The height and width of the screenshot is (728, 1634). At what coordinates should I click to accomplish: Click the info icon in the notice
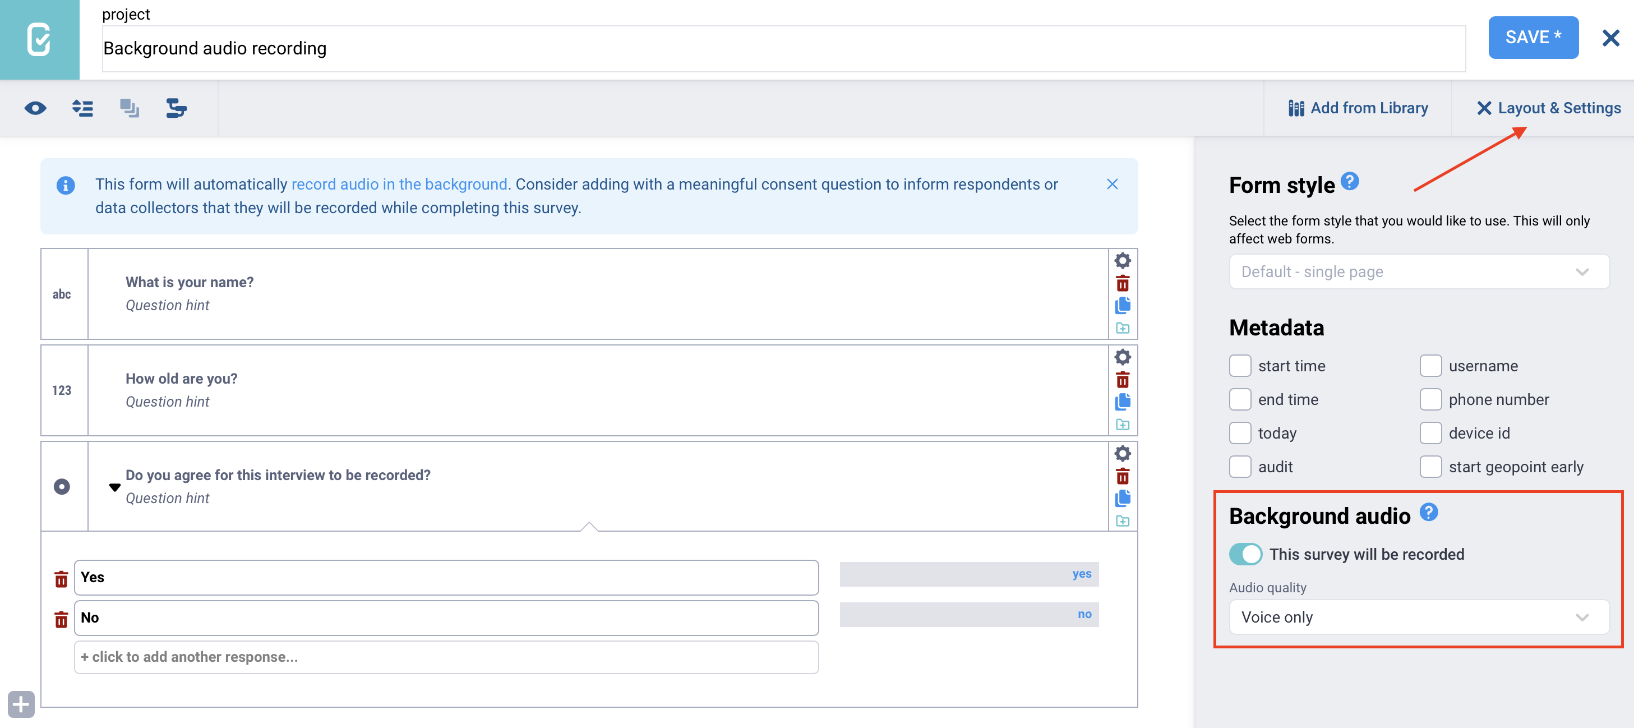66,185
